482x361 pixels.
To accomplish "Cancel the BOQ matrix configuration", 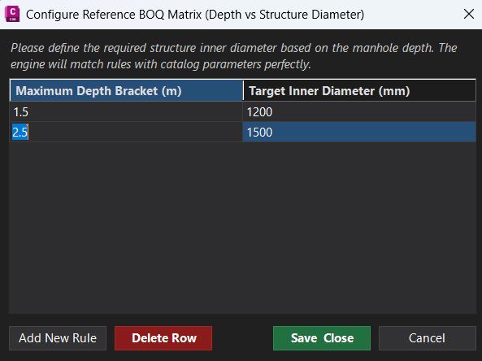I will coord(428,338).
